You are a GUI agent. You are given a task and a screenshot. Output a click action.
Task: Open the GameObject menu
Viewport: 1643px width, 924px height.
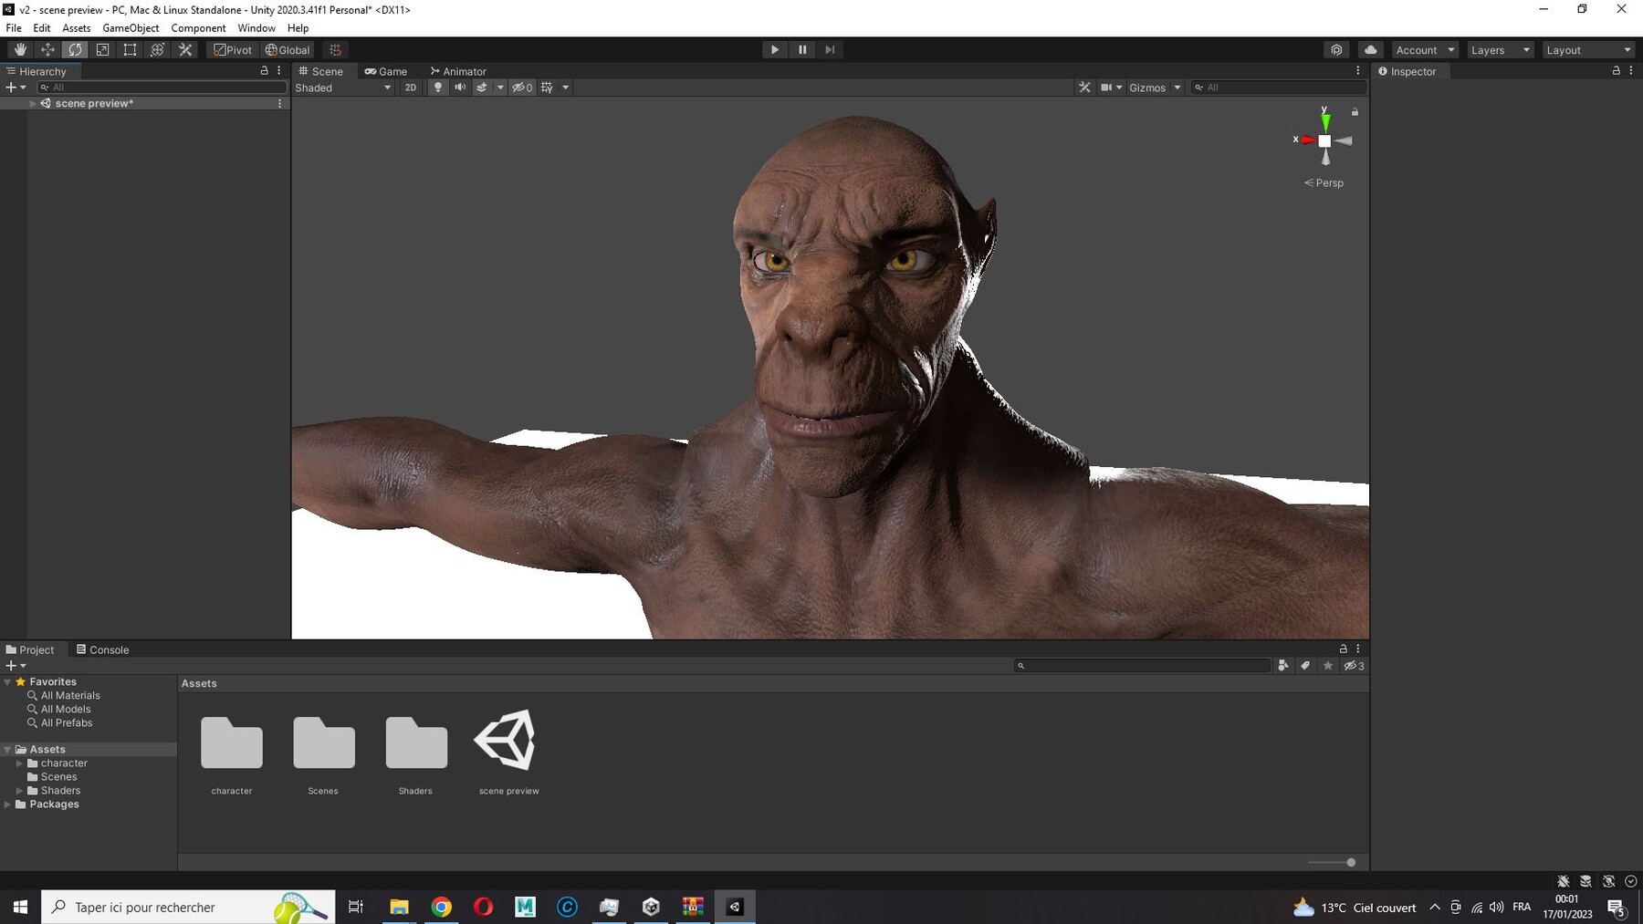click(131, 27)
